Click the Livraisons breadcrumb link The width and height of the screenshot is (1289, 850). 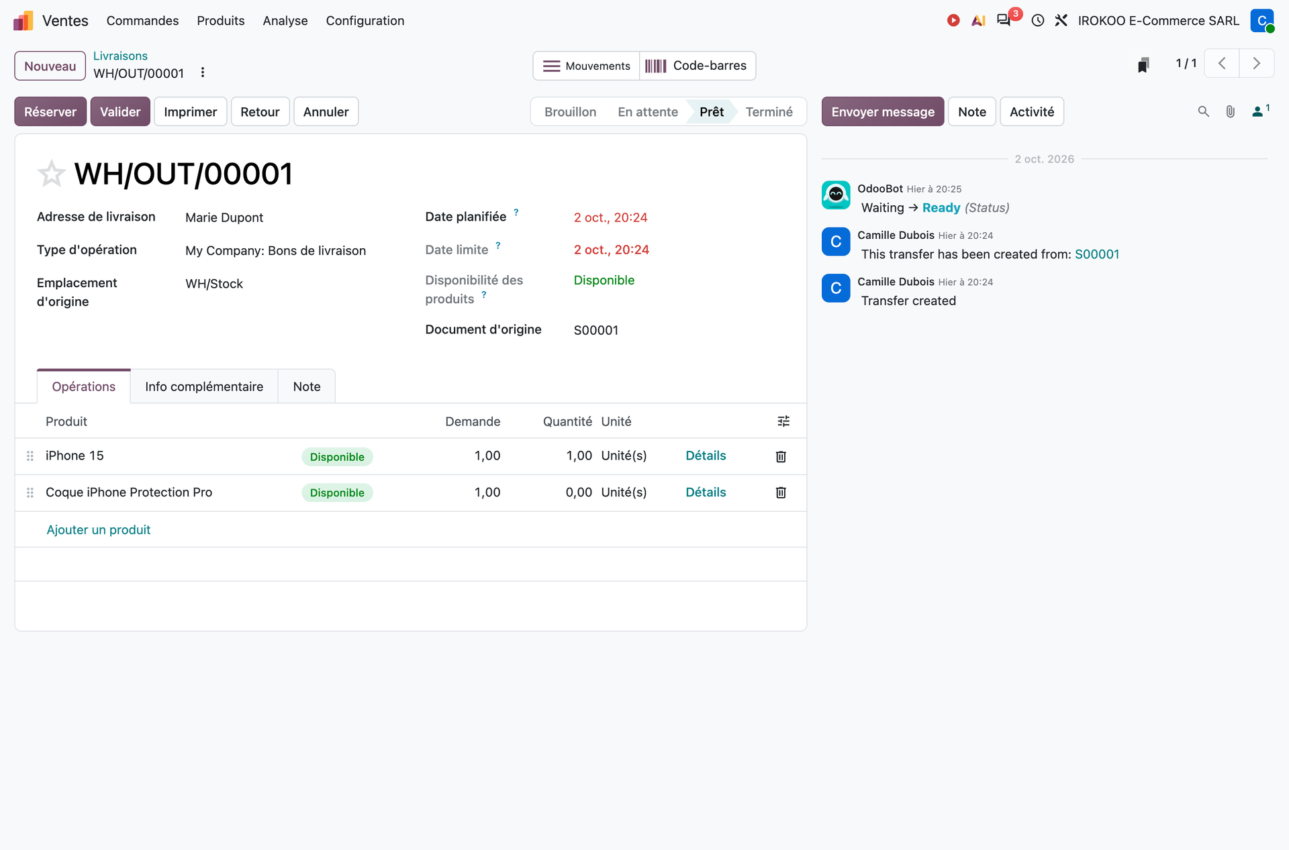pos(120,56)
